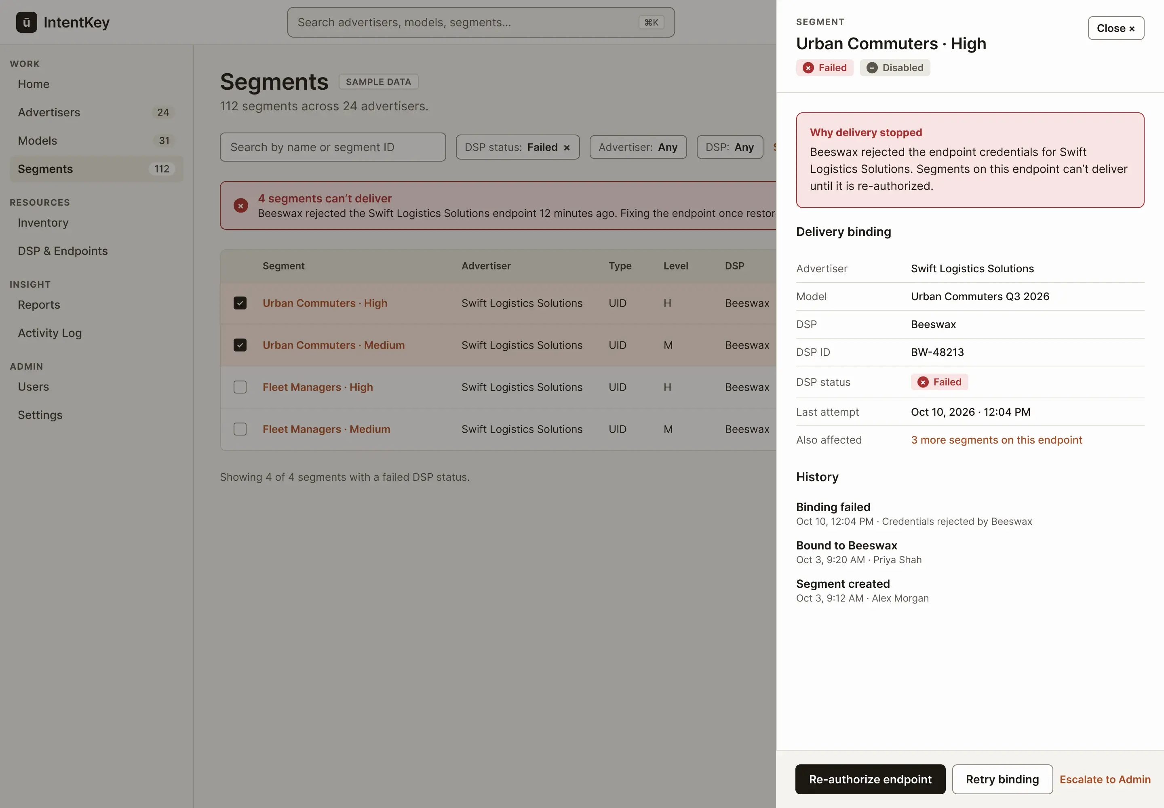Click the Failed badge under the panel title
Viewport: 1164px width, 808px height.
[824, 68]
